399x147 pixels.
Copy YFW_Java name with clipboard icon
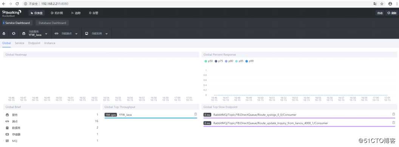(196, 115)
